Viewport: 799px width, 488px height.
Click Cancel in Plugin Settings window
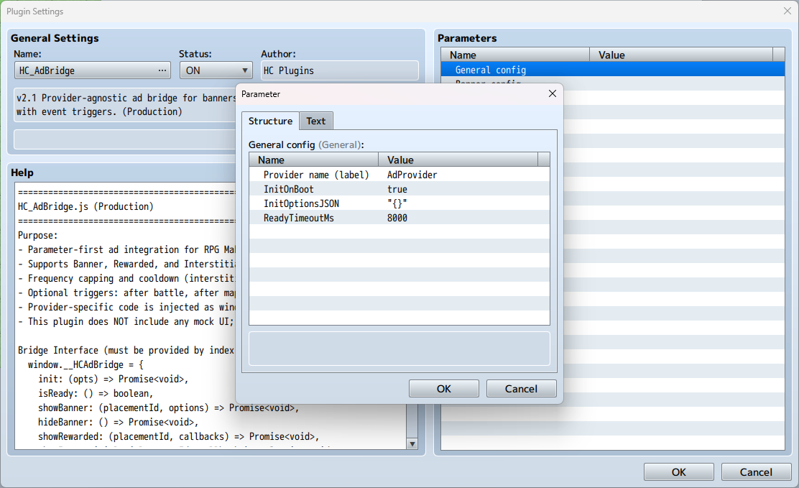pos(756,472)
